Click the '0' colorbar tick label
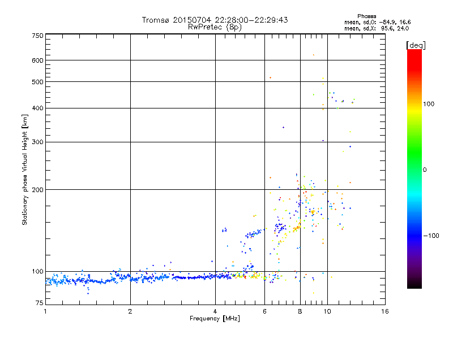Screen dimensions: 453x339 [425, 169]
